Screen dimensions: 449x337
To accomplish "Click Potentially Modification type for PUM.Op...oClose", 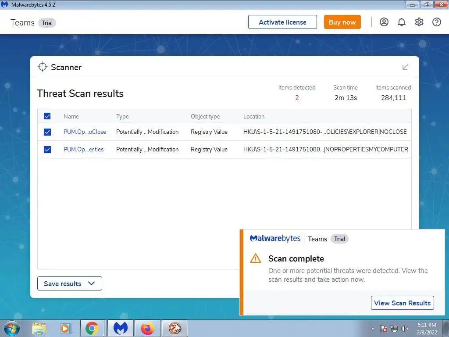I will 147,132.
